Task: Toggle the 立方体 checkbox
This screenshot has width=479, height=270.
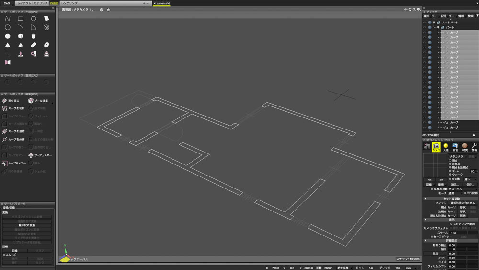Action: point(450,179)
